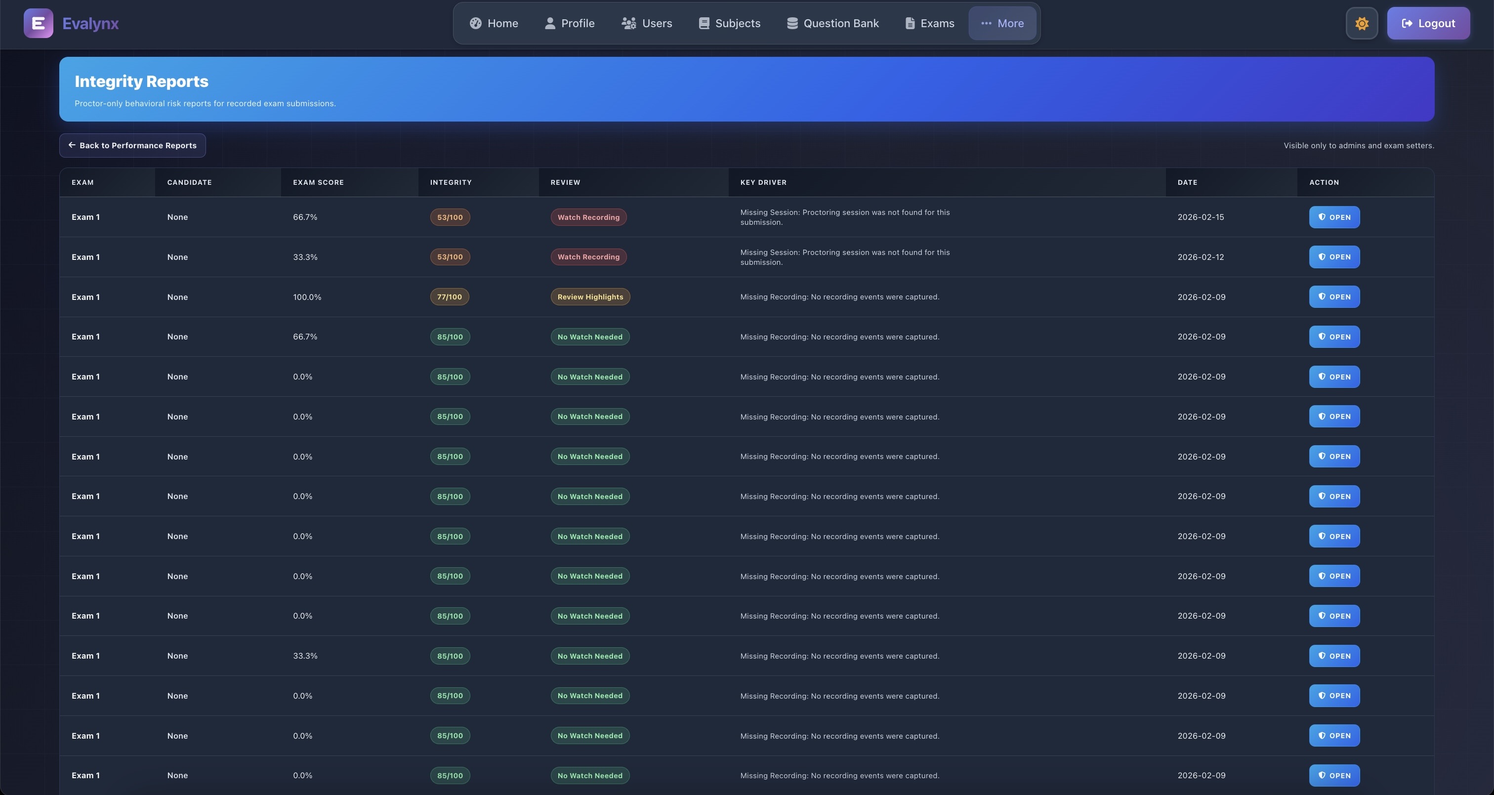Toggle the sun theme switch
Viewport: 1494px width, 795px height.
click(1361, 23)
